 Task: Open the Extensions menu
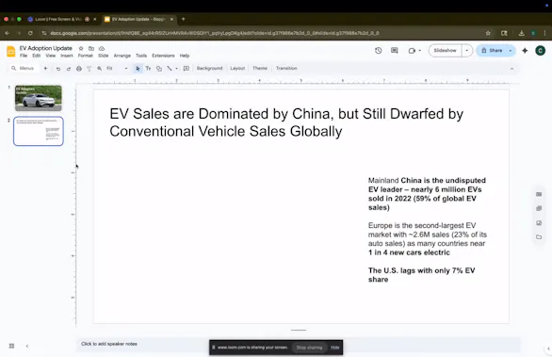coord(163,56)
